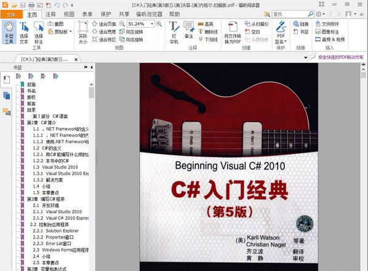Open the 目录 bookmark
This screenshot has height=271, width=368.
(31, 110)
